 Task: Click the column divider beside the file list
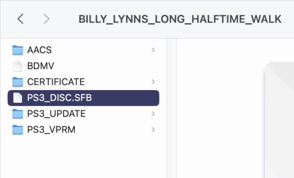pyautogui.click(x=172, y=108)
